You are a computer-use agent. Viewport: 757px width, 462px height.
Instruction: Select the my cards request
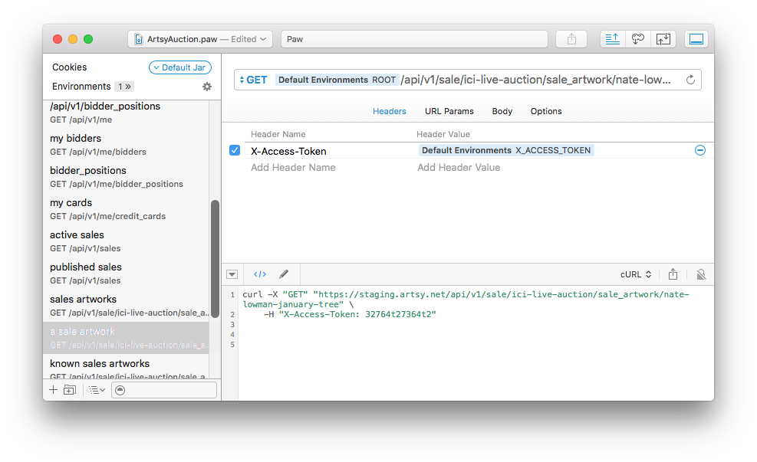126,209
